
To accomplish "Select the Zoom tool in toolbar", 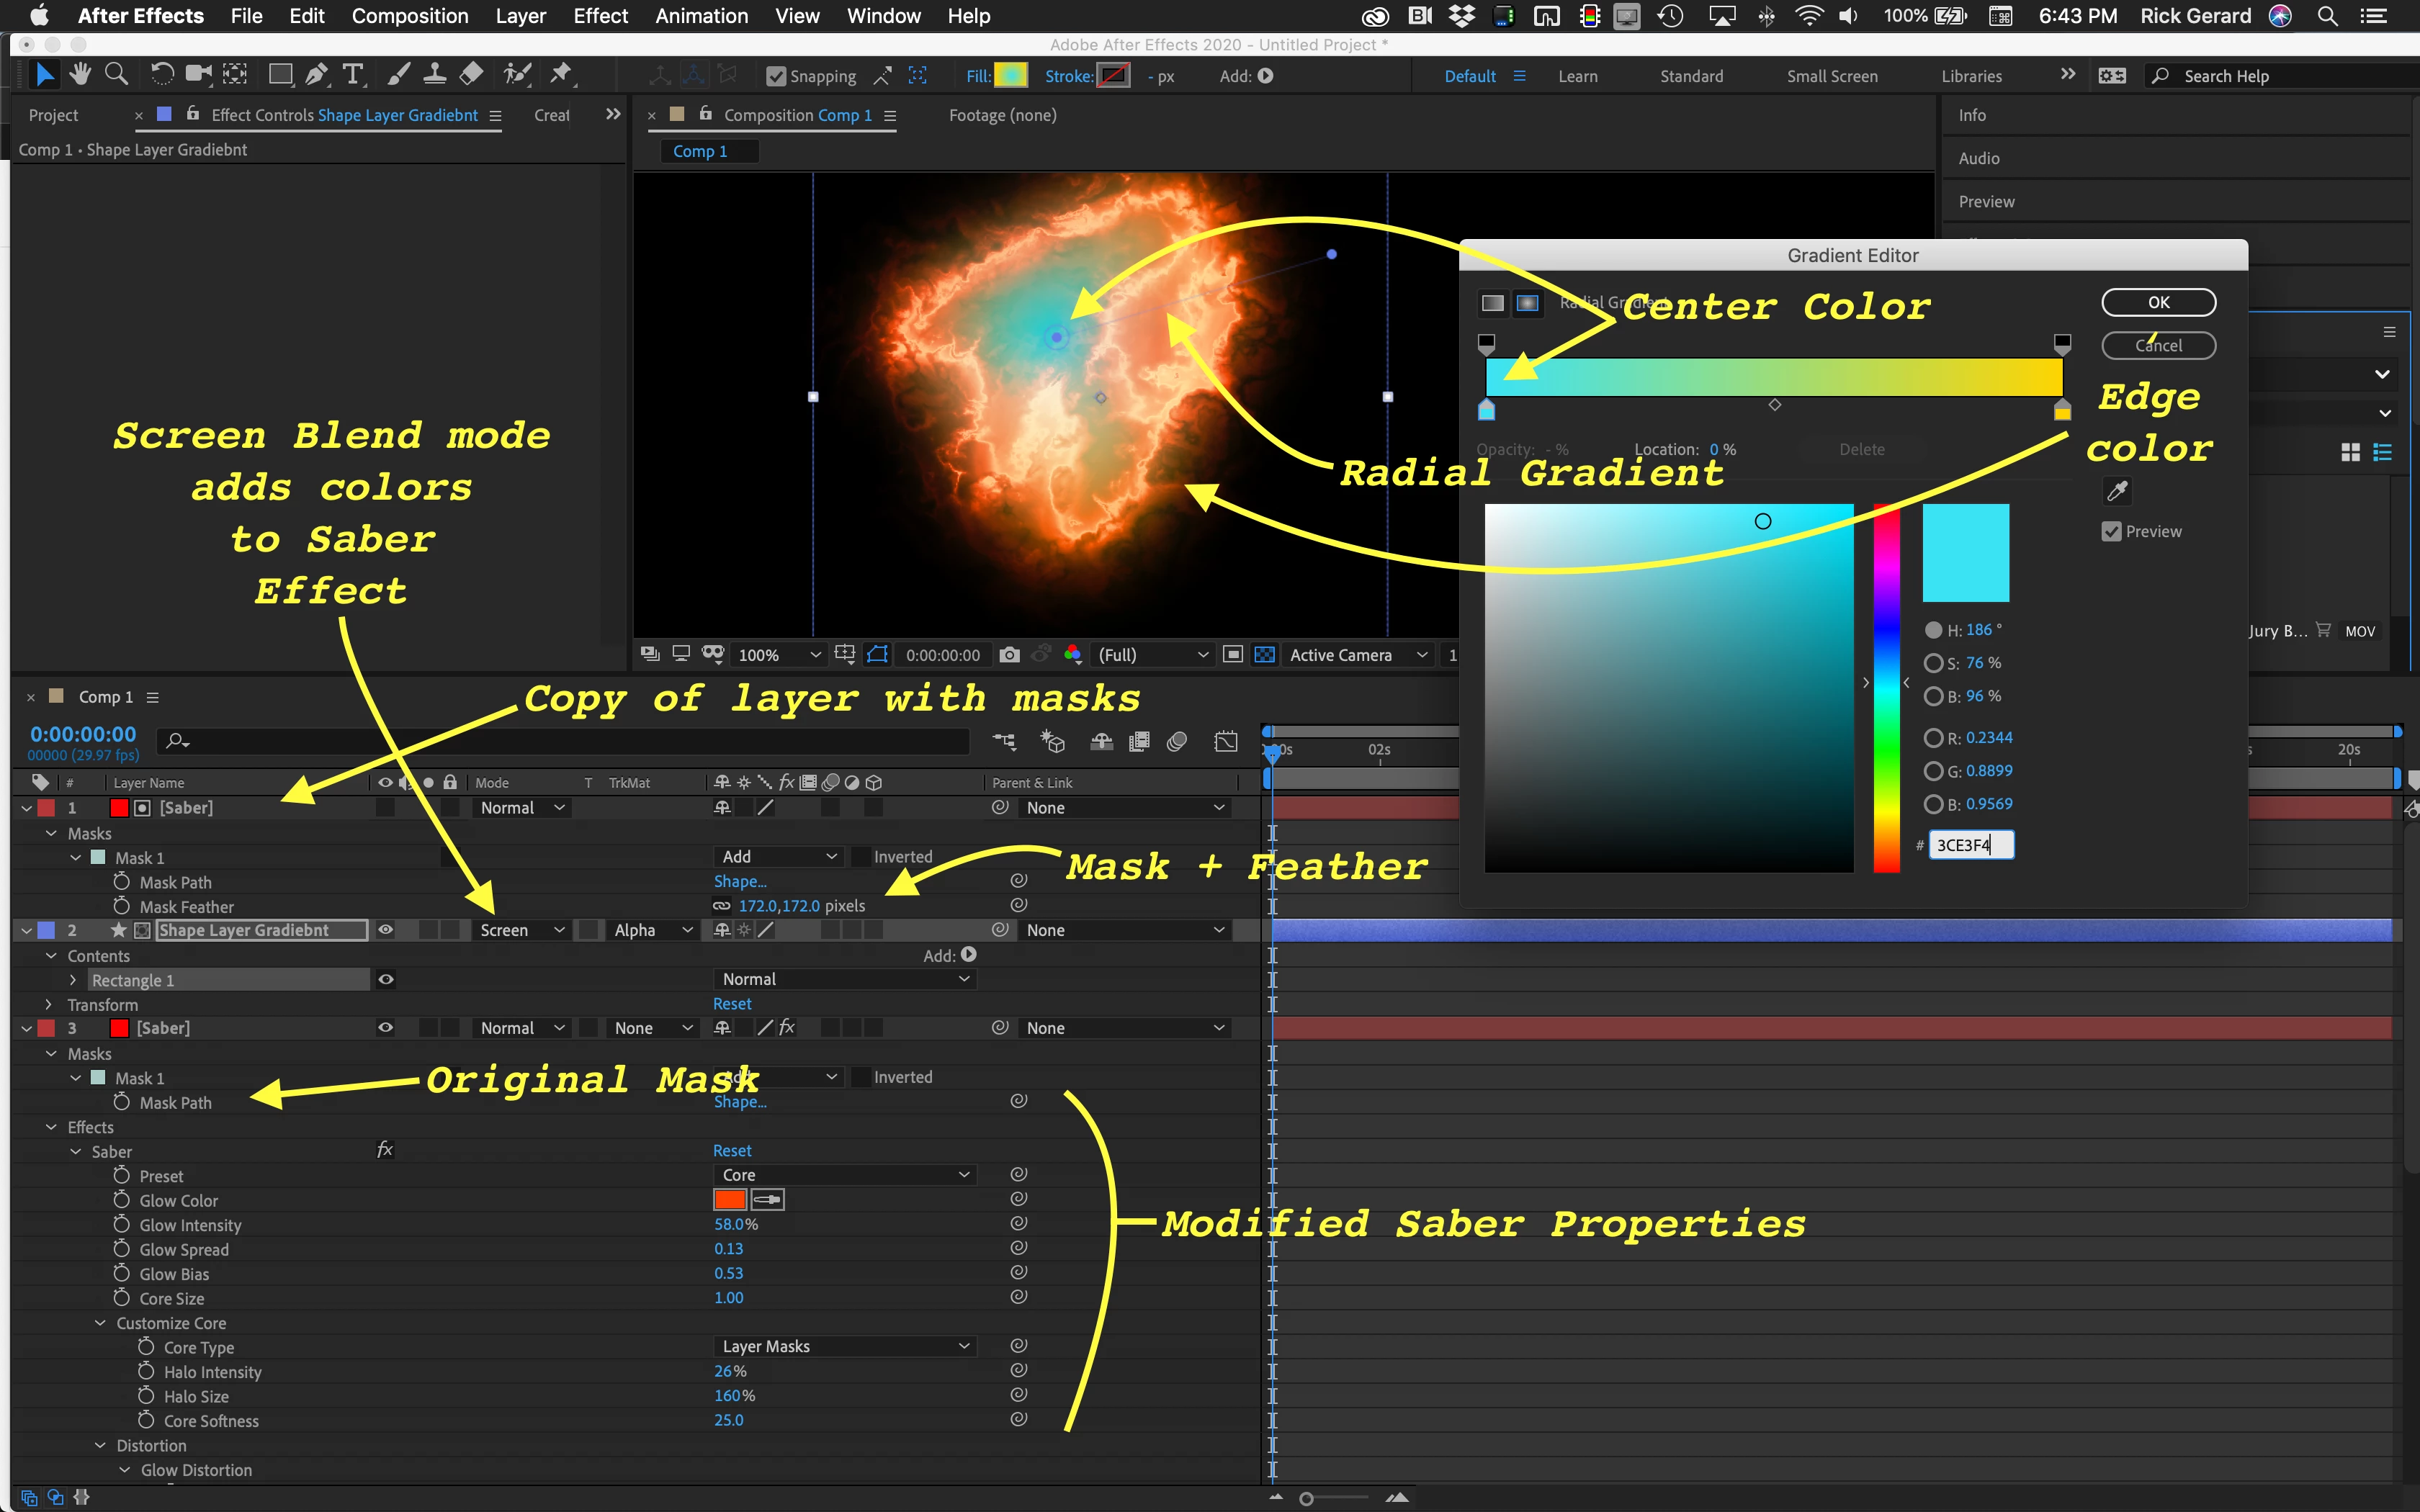I will (116, 74).
